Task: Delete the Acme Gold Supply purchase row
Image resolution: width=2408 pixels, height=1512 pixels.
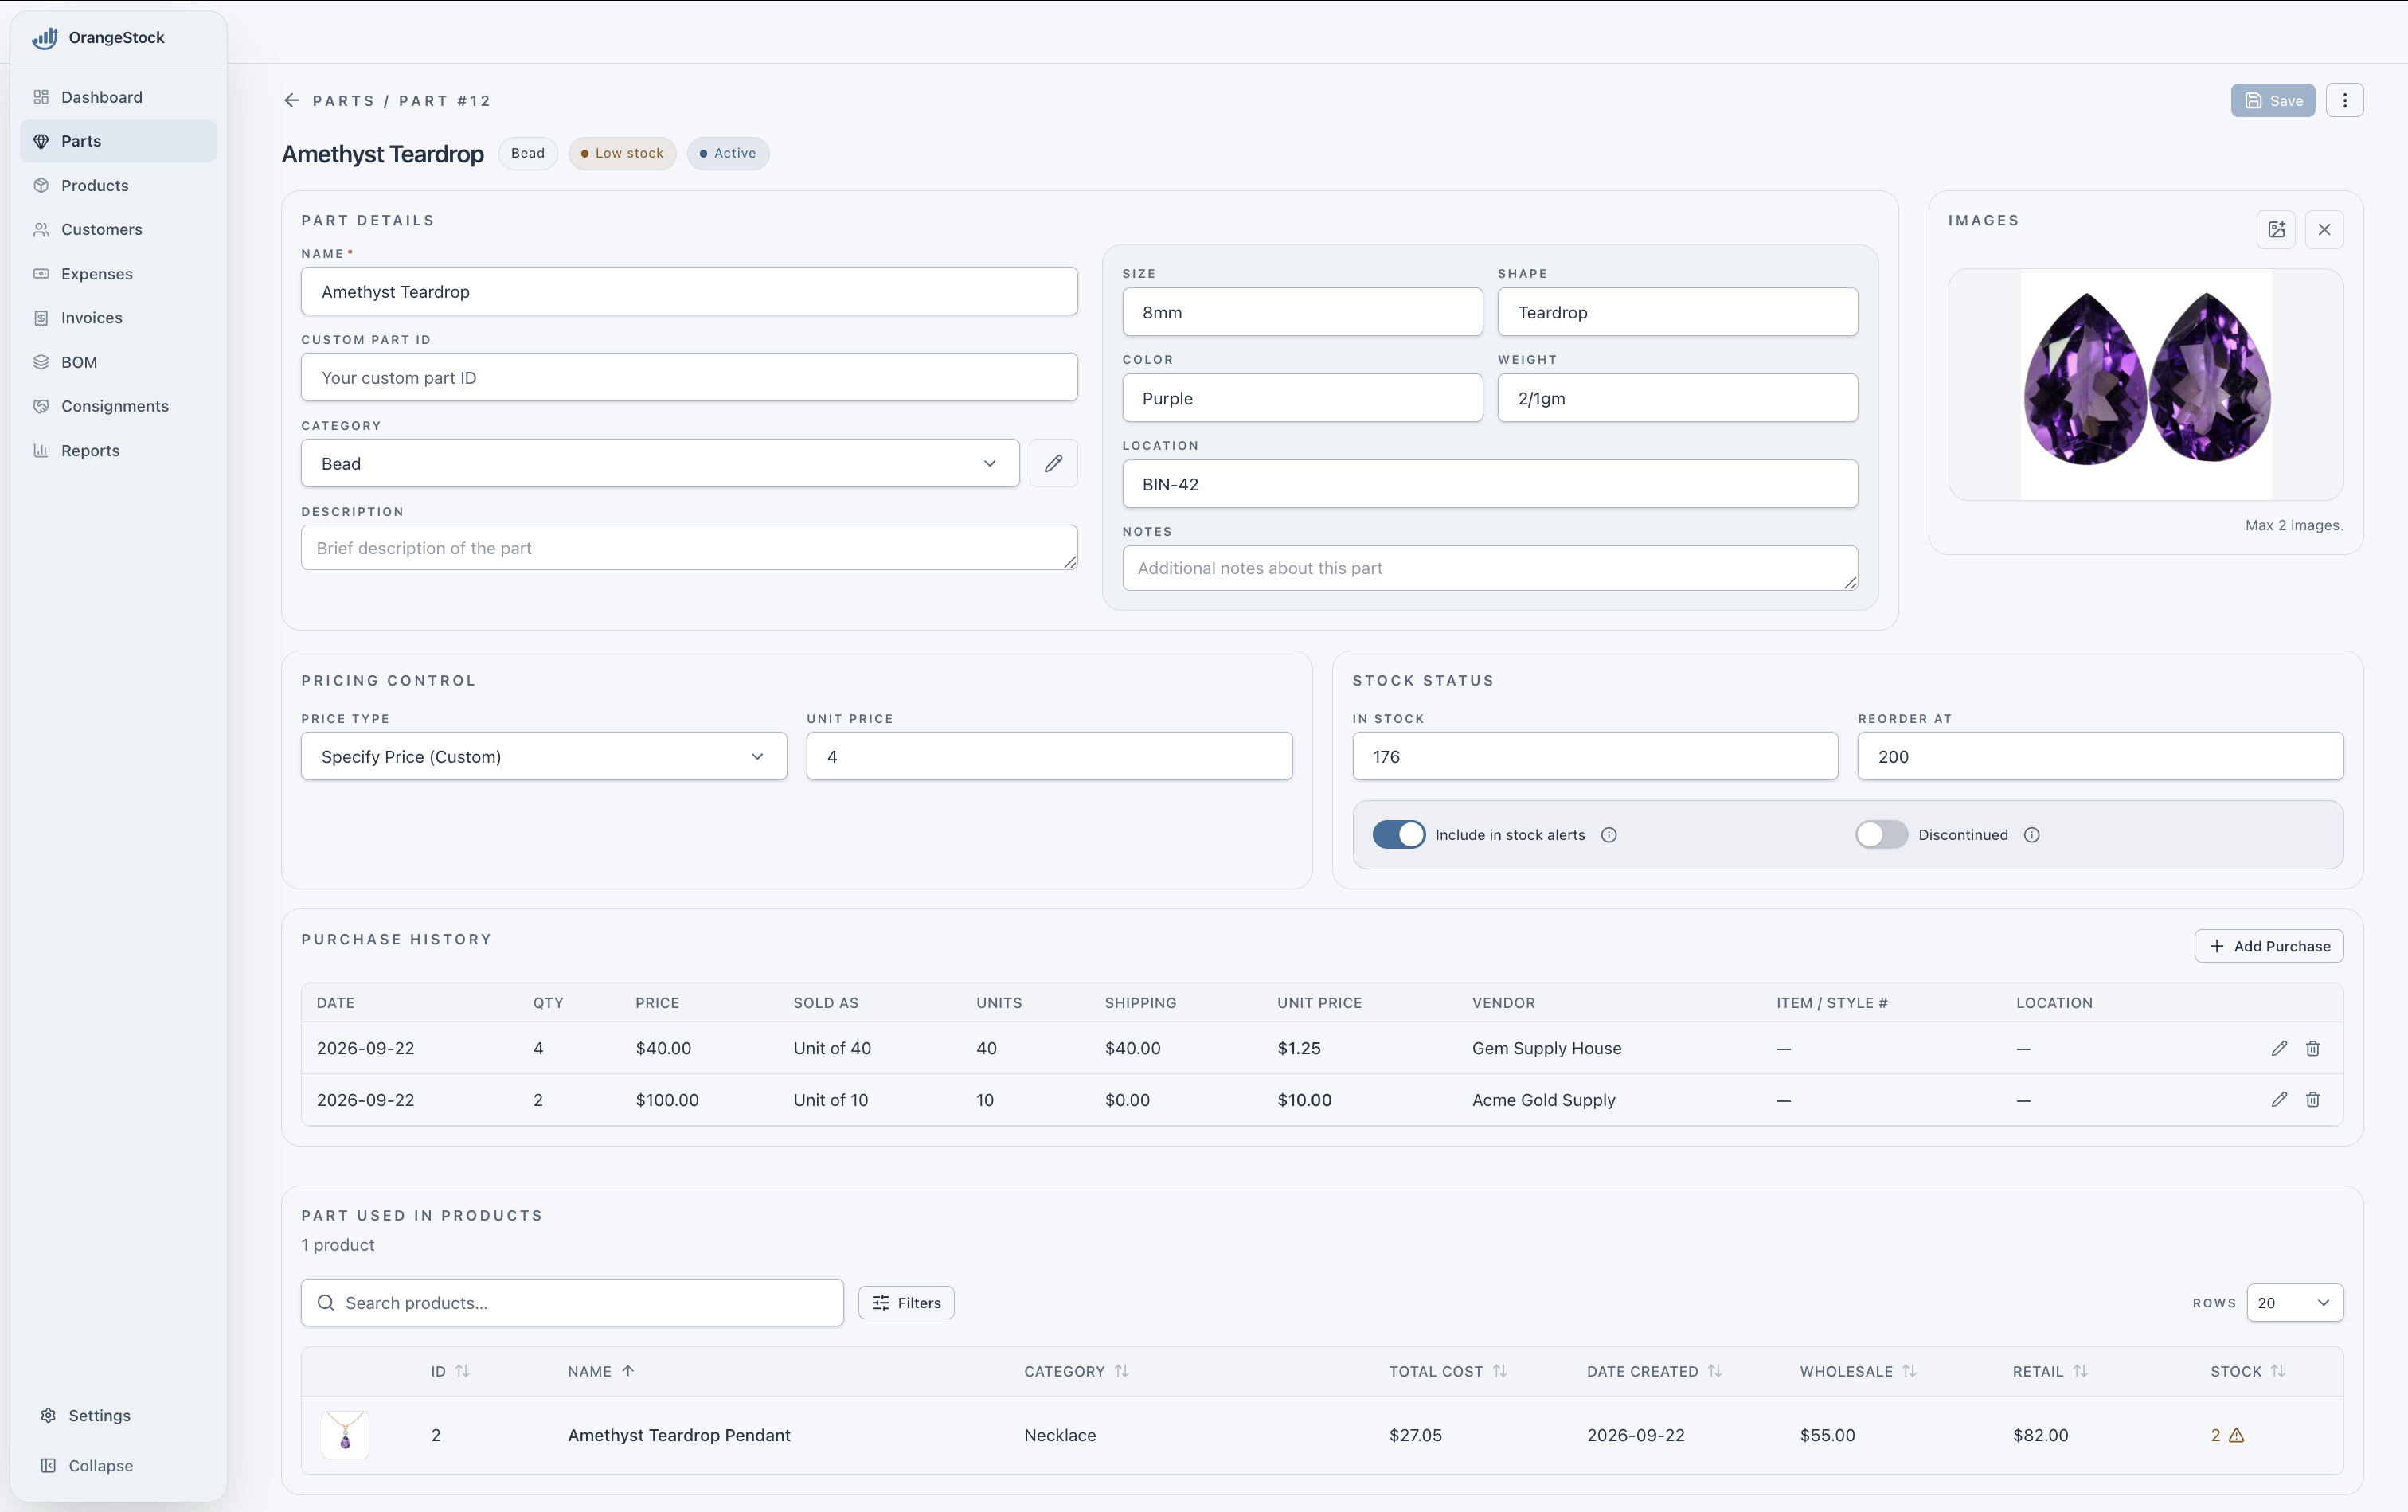Action: (x=2312, y=1099)
